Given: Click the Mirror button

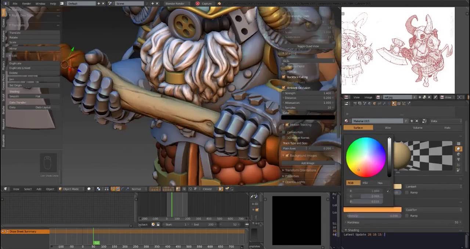Looking at the screenshot, I should coord(34,48).
